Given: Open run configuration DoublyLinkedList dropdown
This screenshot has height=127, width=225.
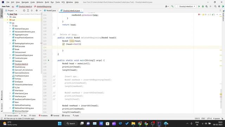Looking at the screenshot, I should (x=186, y=6).
